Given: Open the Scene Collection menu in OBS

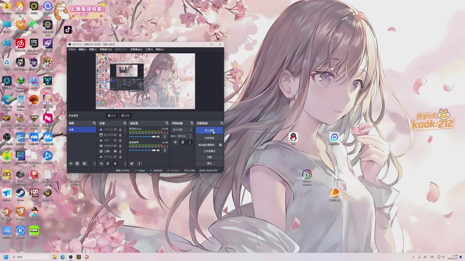Looking at the screenshot, I should coord(136,49).
